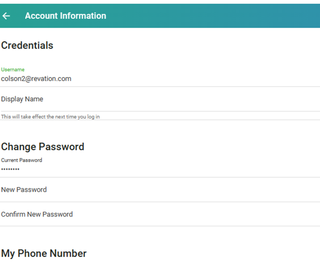Click the Account Information header title
The image size is (320, 263).
click(65, 16)
